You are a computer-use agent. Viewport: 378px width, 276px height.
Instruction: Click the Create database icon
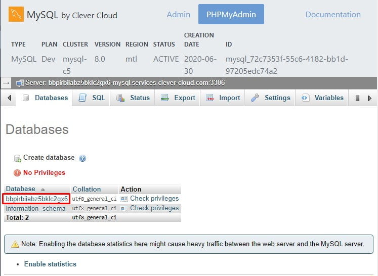(18, 158)
